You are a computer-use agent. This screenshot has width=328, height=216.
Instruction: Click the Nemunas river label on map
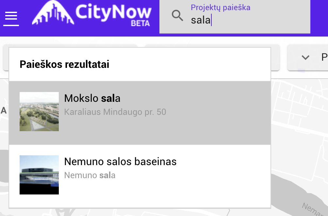pos(314,209)
